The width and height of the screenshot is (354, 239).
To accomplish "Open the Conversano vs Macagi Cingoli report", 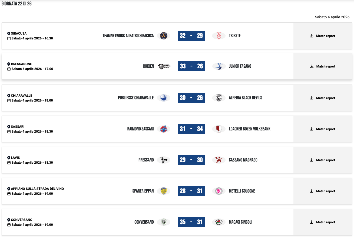I will coord(323,222).
